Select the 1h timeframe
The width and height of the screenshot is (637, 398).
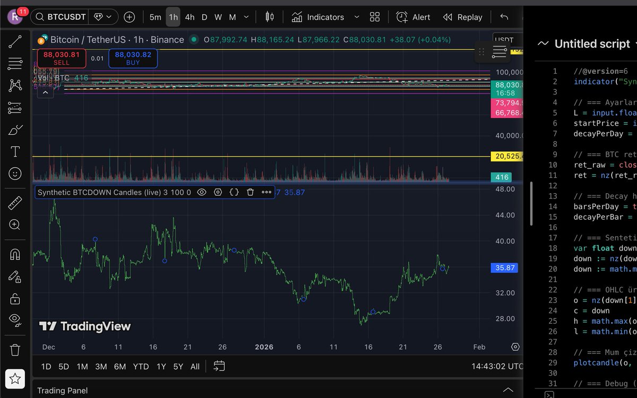[x=173, y=17]
